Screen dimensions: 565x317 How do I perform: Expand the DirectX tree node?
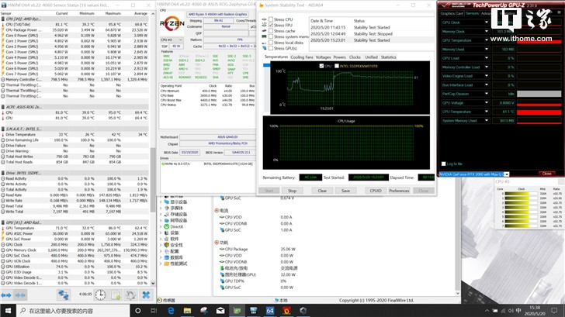[161, 227]
